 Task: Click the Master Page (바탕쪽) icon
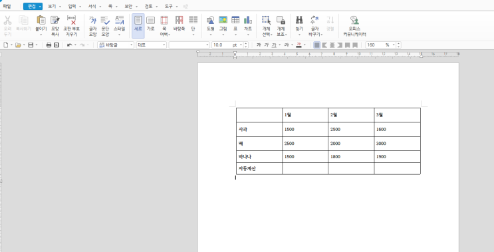[180, 20]
